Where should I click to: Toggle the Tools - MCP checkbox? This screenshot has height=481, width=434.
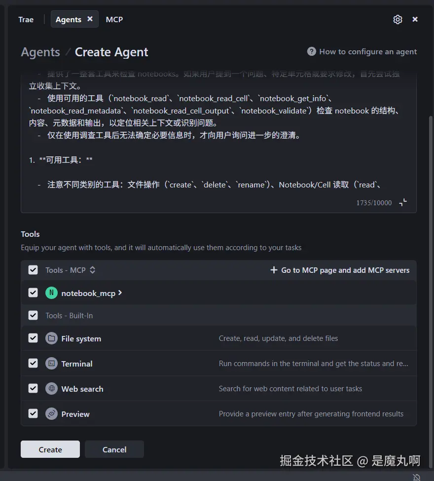pyautogui.click(x=33, y=270)
